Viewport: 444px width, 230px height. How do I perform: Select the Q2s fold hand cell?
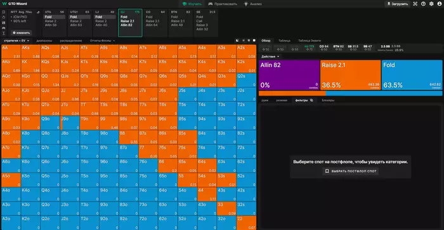(246, 80)
